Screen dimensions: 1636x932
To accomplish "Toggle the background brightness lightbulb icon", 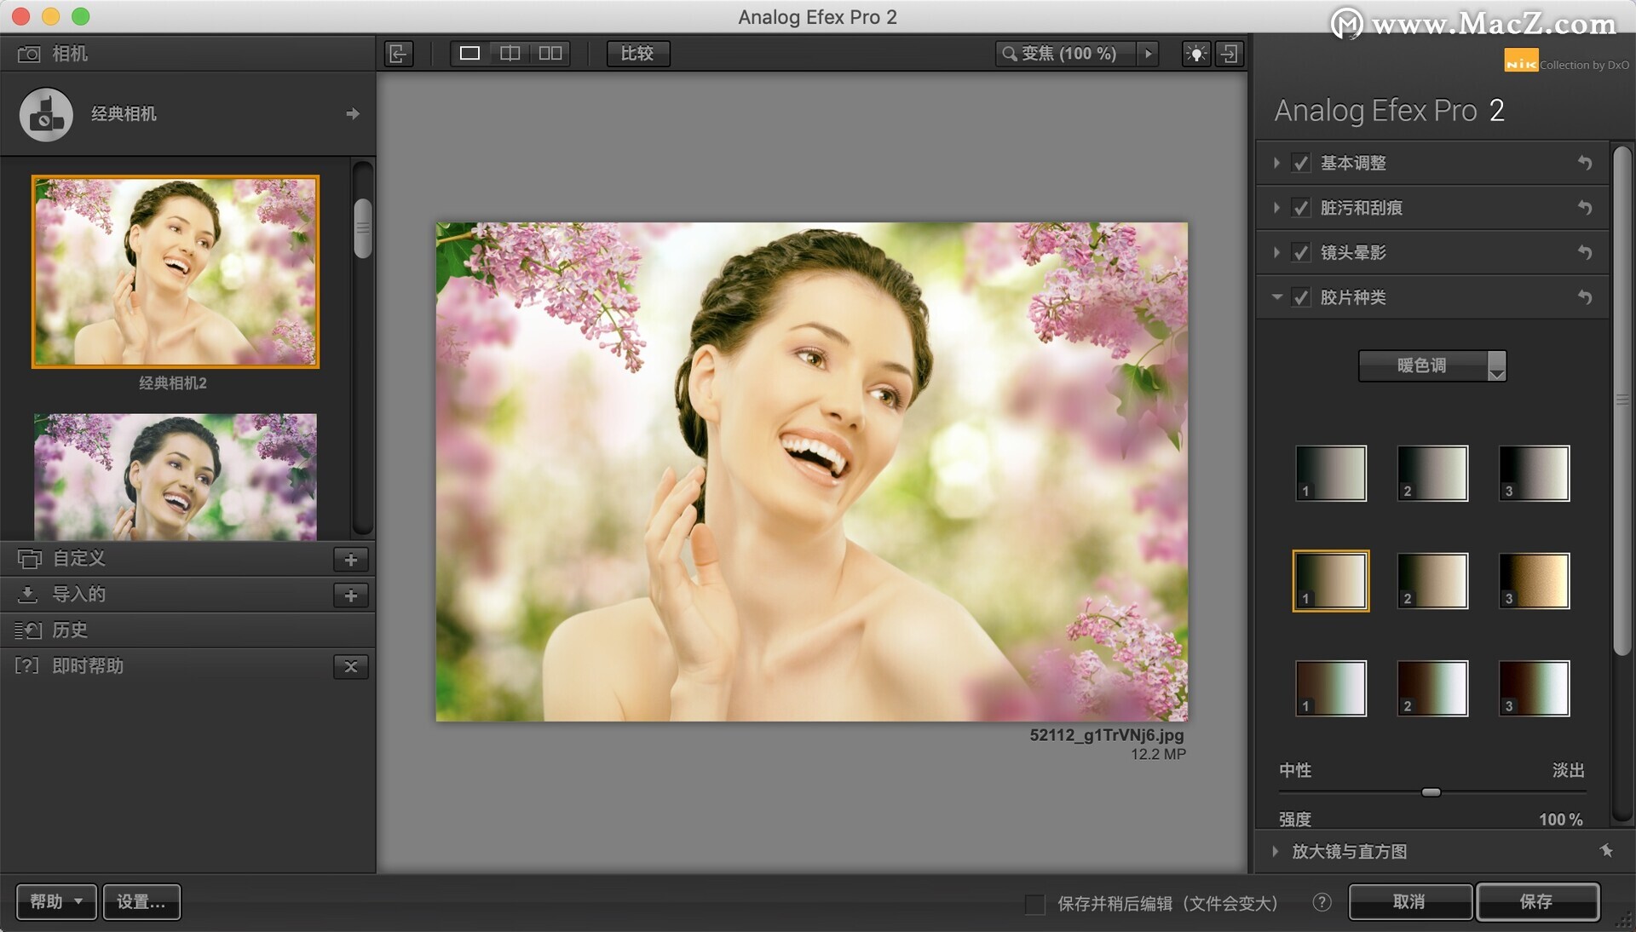I will click(1196, 54).
